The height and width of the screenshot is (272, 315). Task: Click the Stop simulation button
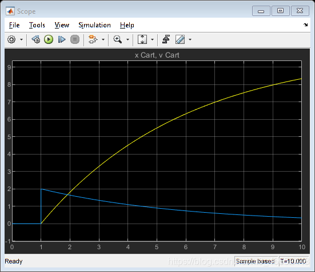(75, 39)
